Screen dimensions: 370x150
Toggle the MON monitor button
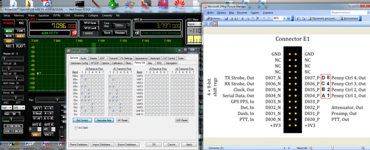coord(9,31)
